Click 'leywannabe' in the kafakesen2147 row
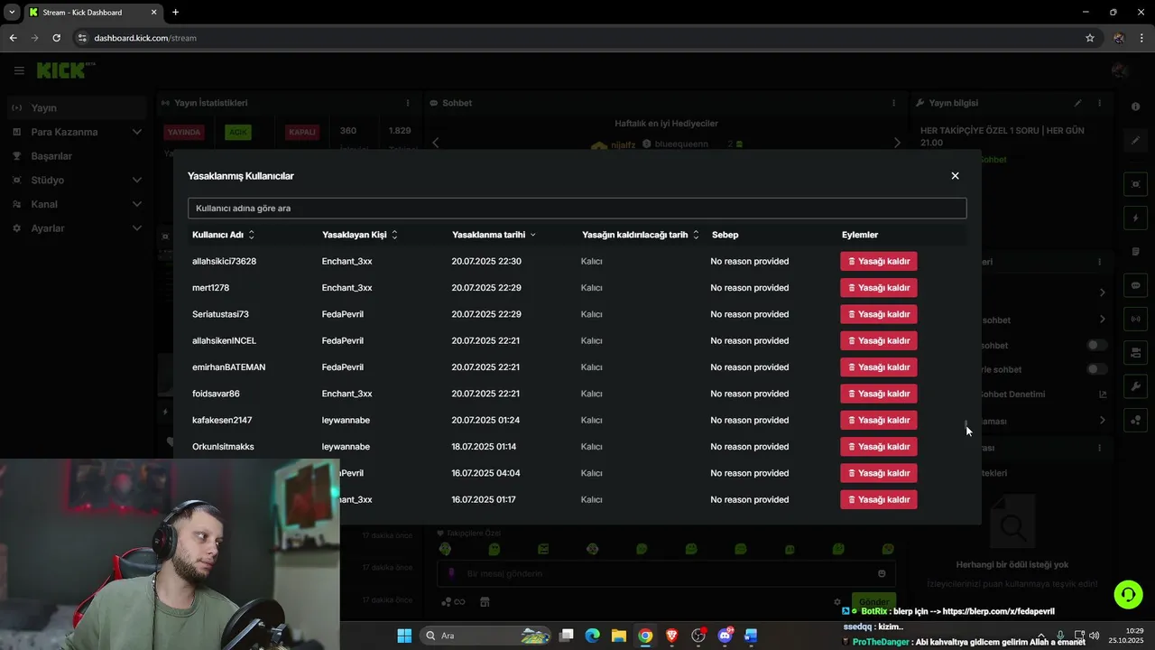This screenshot has width=1155, height=650. coord(346,420)
